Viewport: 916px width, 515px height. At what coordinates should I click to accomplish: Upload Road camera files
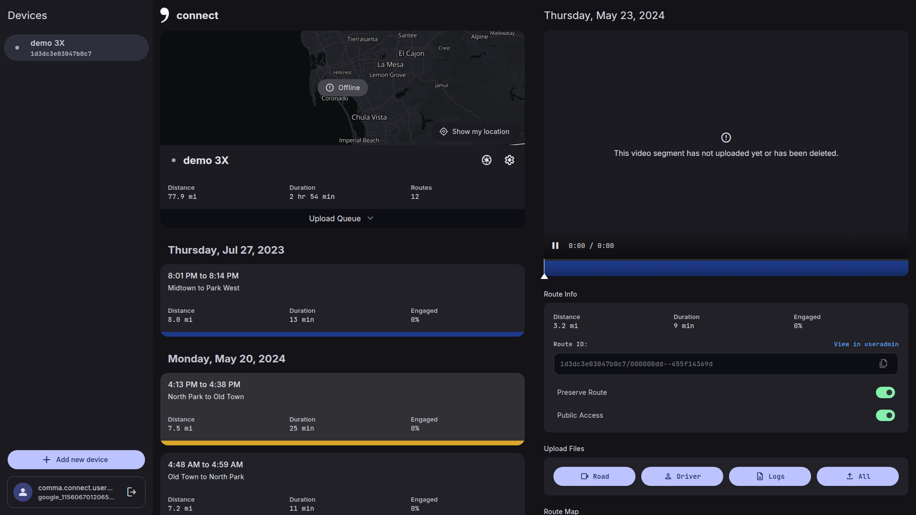coord(594,476)
